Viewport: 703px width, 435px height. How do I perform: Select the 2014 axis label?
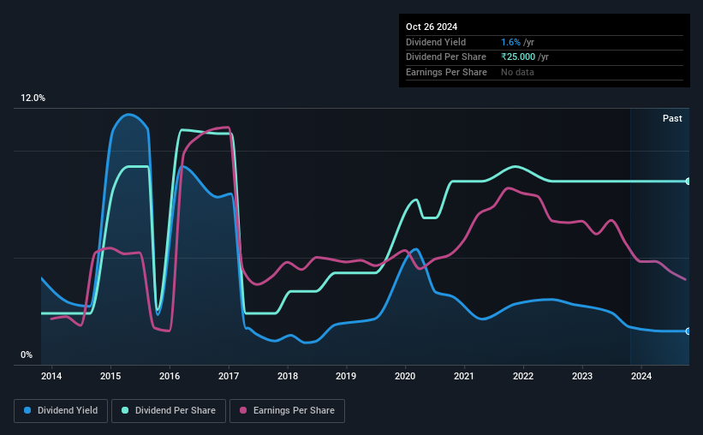tap(51, 376)
